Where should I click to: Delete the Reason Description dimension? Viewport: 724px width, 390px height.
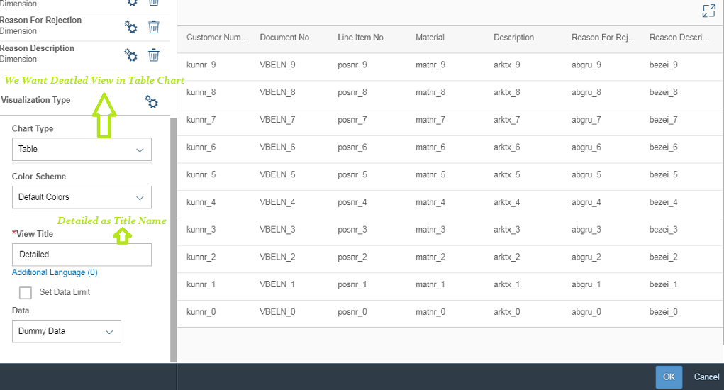[x=154, y=55]
